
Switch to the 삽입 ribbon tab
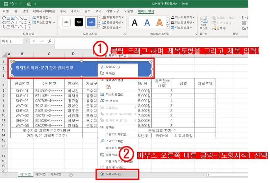(25, 11)
